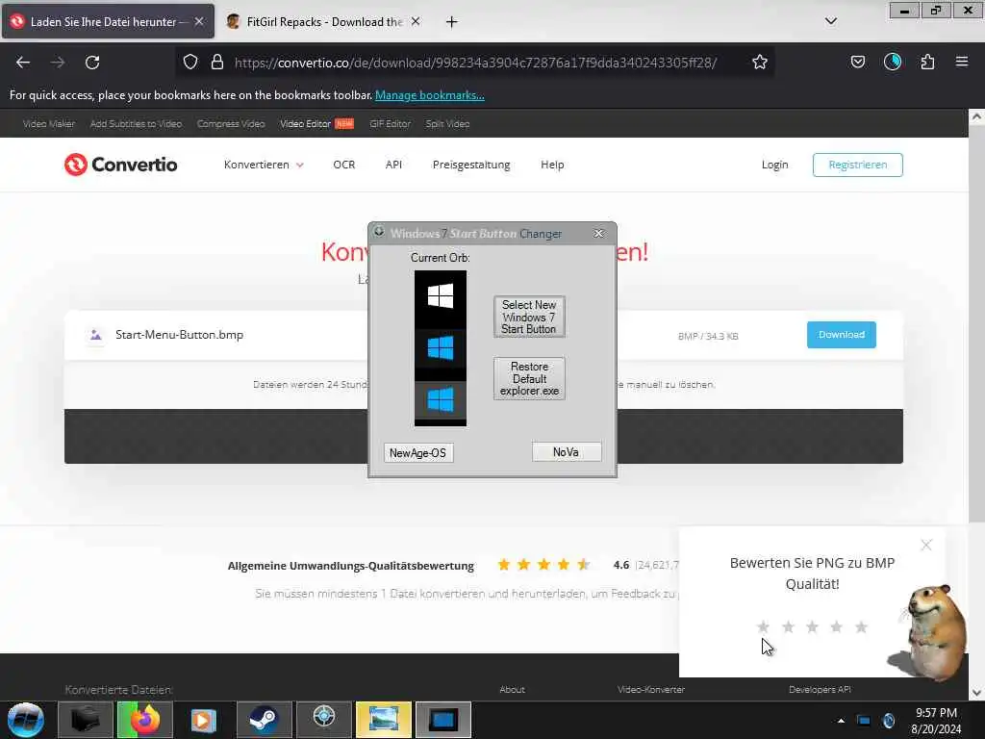985x739 pixels.
Task: Click Select New Windows 7 Start Button
Action: pyautogui.click(x=529, y=317)
